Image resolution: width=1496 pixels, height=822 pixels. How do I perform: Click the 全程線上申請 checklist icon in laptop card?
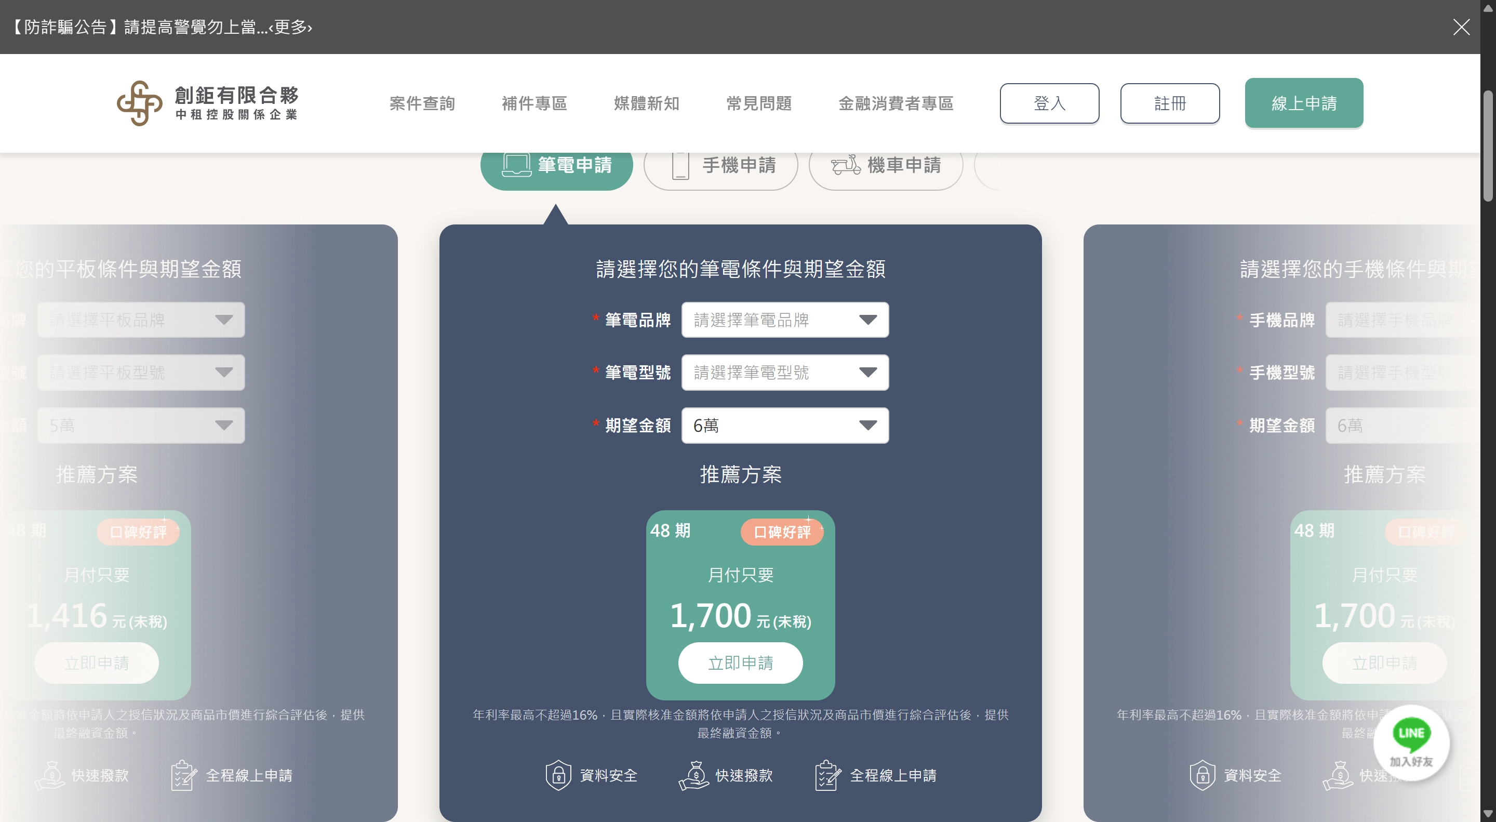pyautogui.click(x=828, y=775)
